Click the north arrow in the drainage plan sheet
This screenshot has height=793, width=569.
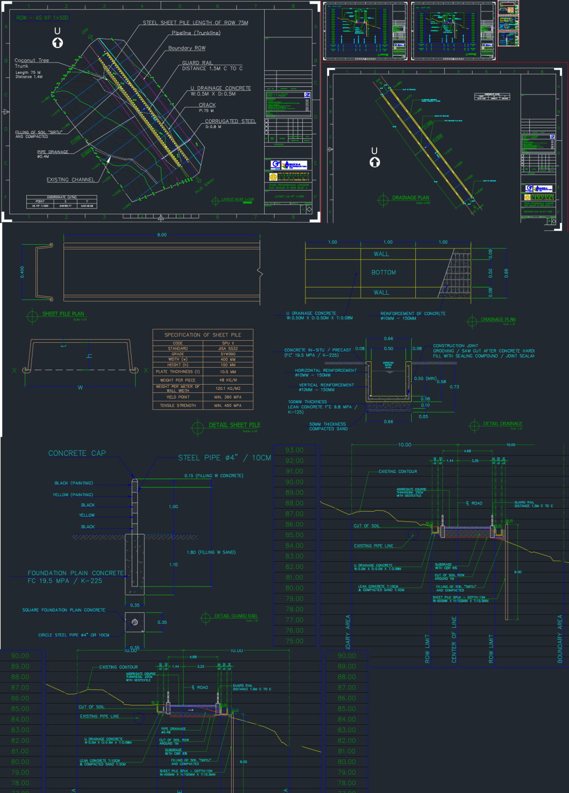click(x=375, y=162)
